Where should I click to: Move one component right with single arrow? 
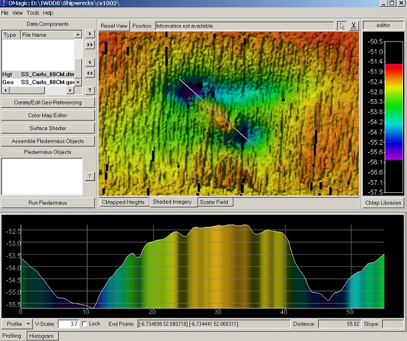90,34
